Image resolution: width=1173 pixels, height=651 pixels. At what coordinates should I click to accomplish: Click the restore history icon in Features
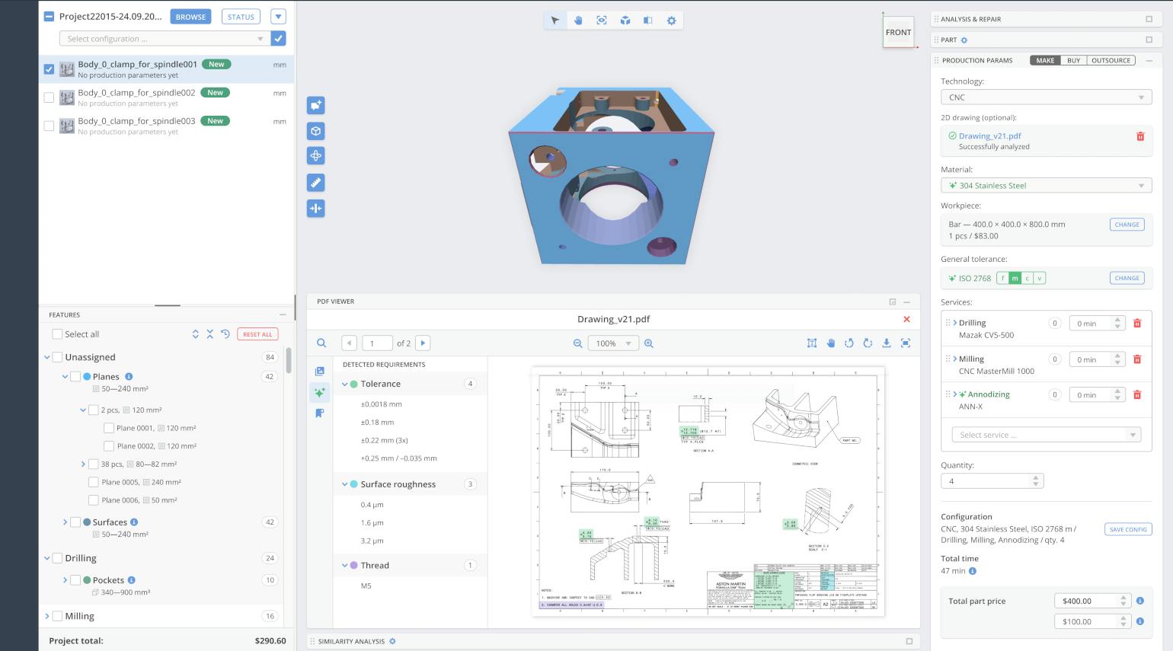(225, 334)
